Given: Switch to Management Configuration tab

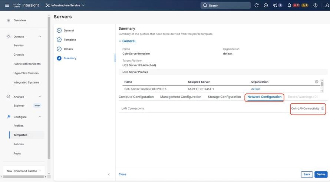Looking at the screenshot, I should [x=181, y=97].
